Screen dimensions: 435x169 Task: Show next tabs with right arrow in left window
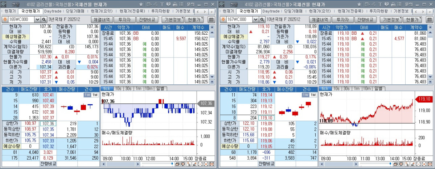(x=205, y=12)
